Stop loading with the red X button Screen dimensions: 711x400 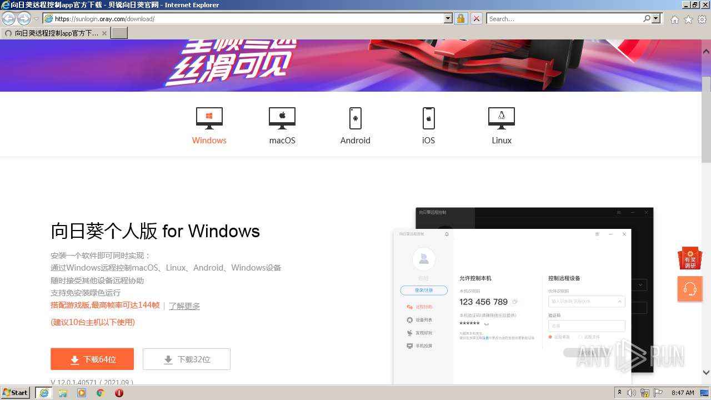click(477, 19)
